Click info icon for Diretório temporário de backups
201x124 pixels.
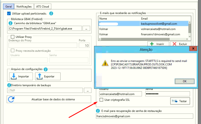click(9, 85)
